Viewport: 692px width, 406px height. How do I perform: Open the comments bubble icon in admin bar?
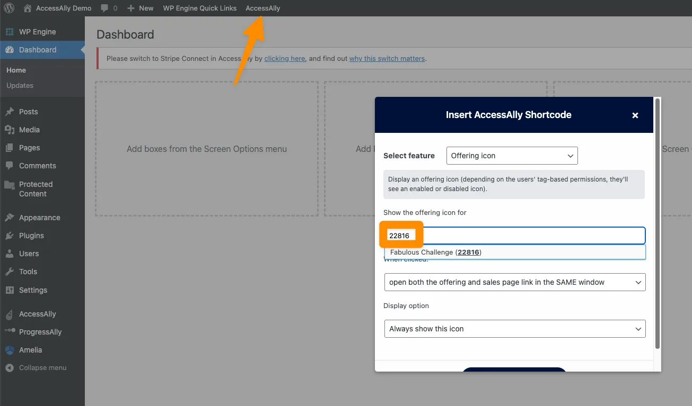pos(104,8)
